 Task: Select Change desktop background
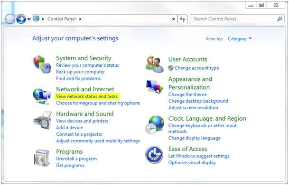(x=198, y=101)
